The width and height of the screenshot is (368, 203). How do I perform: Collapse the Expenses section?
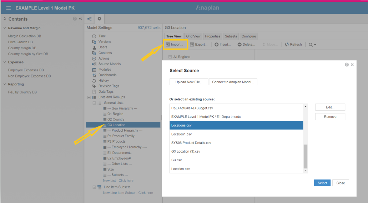pyautogui.click(x=4, y=62)
